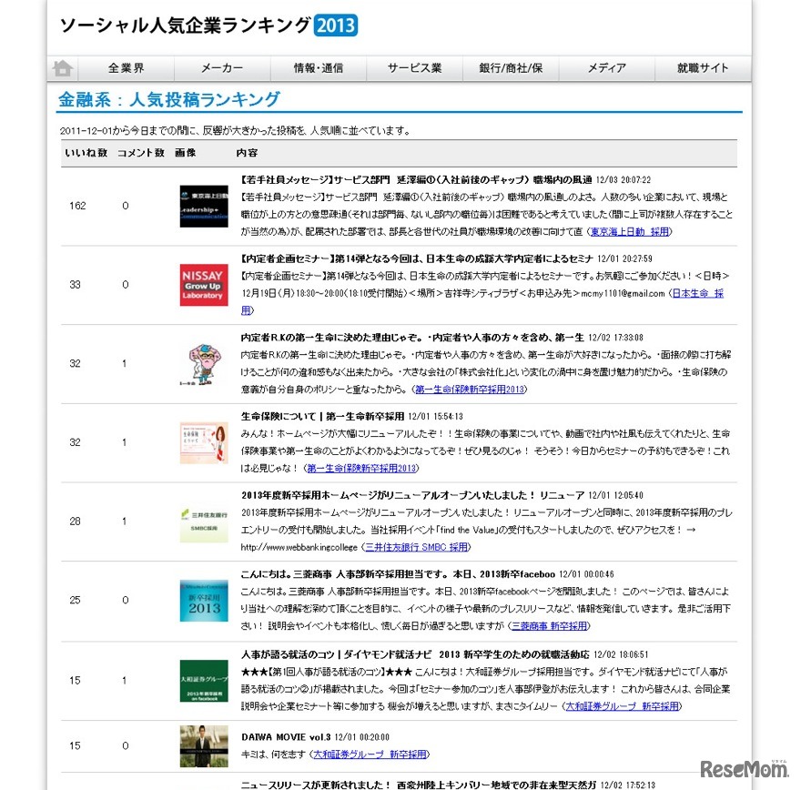Click the home icon in navigation bar

pos(63,68)
